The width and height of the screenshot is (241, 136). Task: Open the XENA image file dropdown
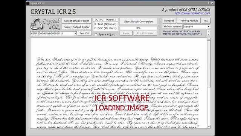75,34
